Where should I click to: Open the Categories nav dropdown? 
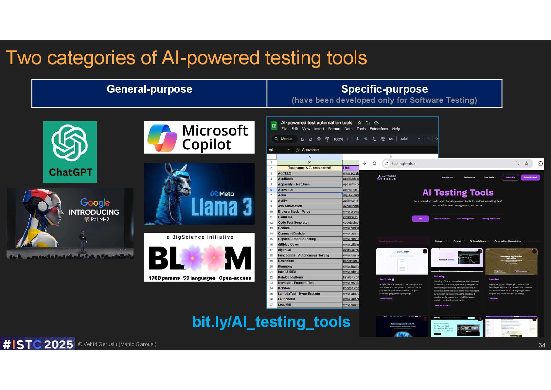[448, 177]
